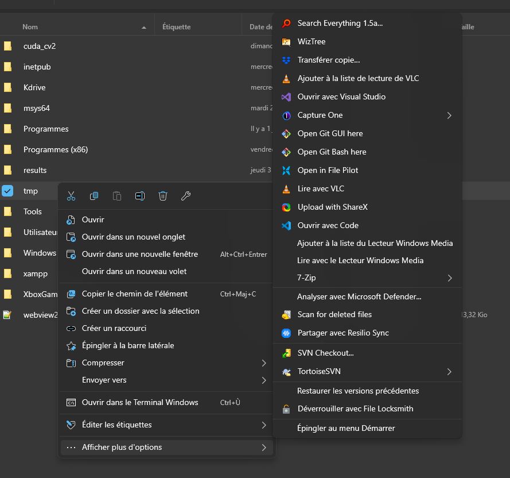Click the Nom column sort arrow
This screenshot has width=510, height=478.
click(x=144, y=28)
